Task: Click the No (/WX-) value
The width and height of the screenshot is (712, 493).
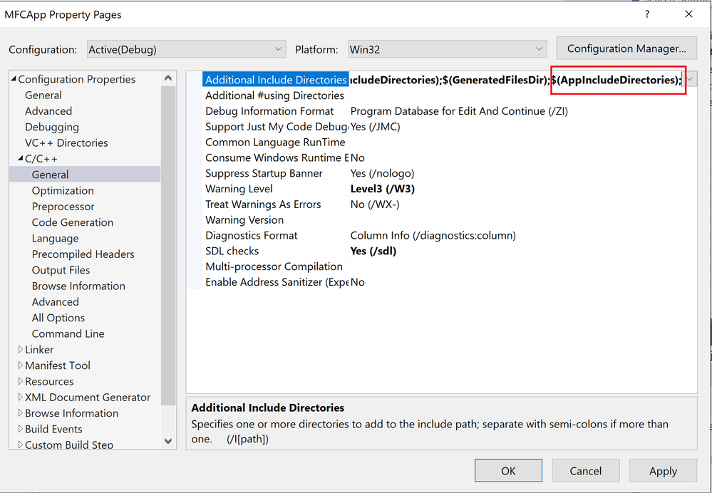Action: [375, 204]
